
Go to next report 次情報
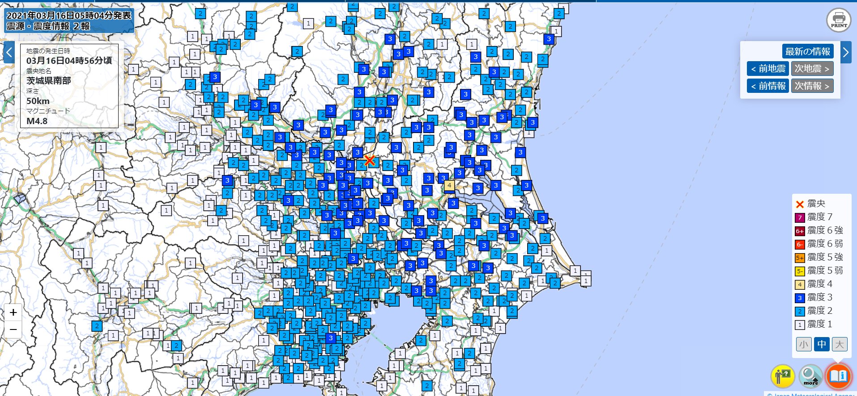[x=812, y=86]
